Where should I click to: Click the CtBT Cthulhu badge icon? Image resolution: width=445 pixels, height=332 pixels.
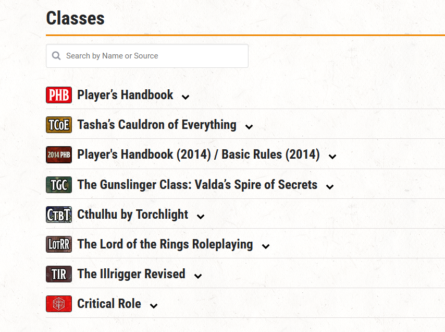tap(59, 215)
